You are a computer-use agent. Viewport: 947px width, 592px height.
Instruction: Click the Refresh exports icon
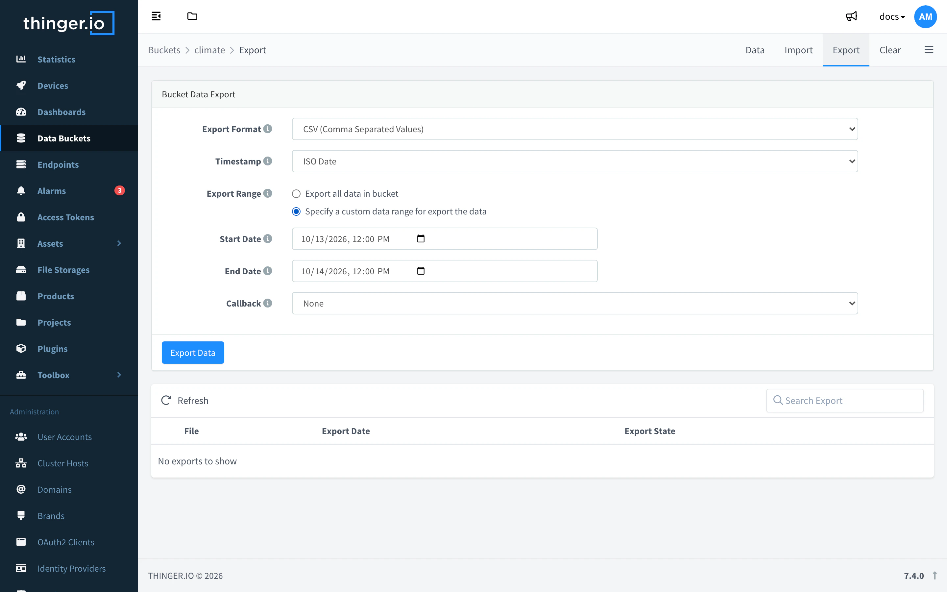tap(166, 400)
